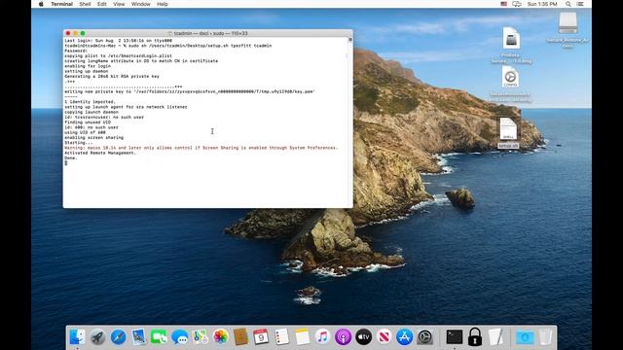Click the 'writing new private key' path line
Screen dimensions: 623x350
[x=190, y=91]
